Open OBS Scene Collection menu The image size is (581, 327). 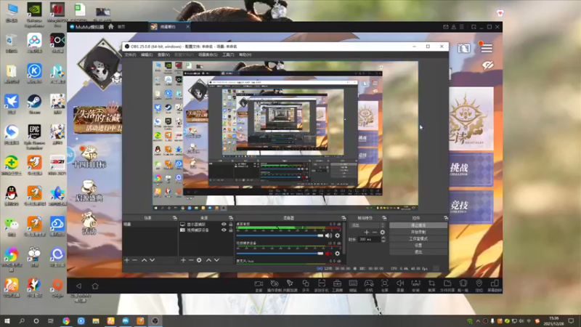[208, 55]
